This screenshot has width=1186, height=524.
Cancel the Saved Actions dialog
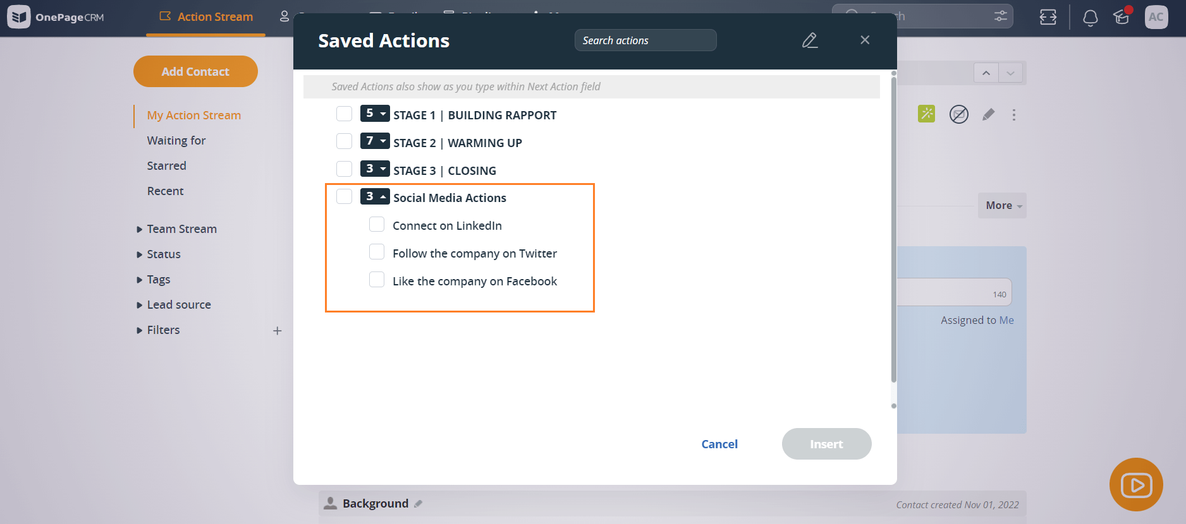(719, 444)
